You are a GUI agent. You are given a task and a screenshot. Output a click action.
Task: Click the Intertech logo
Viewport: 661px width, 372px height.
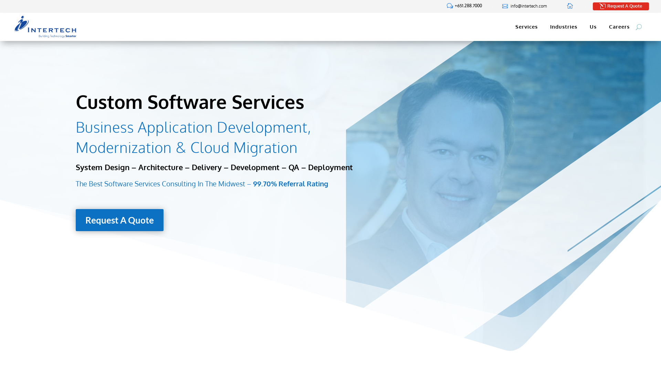45,27
